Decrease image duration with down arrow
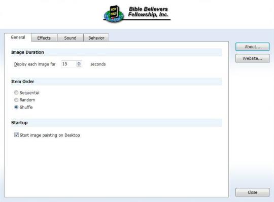274x202 pixels. [79, 65]
